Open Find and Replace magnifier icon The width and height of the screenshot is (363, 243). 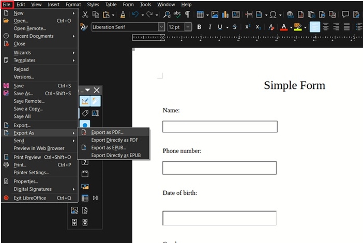click(x=167, y=14)
